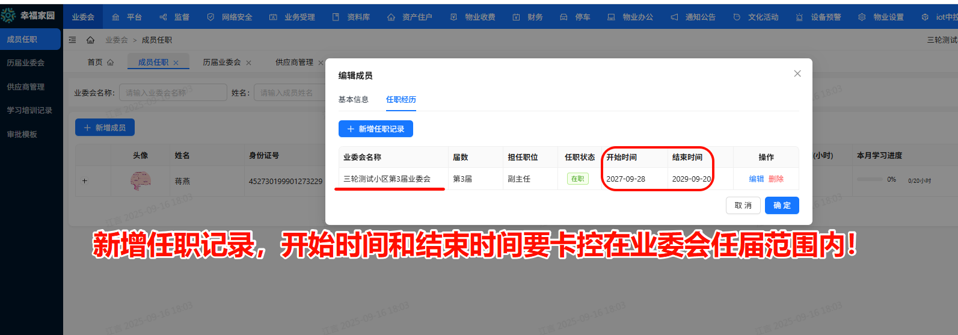The height and width of the screenshot is (335, 958).
Task: Select 学习培训记录 in the left sidebar
Action: click(x=30, y=110)
